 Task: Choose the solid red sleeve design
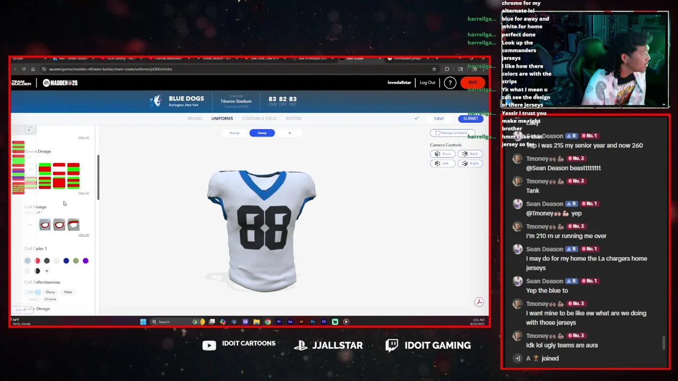[59, 183]
